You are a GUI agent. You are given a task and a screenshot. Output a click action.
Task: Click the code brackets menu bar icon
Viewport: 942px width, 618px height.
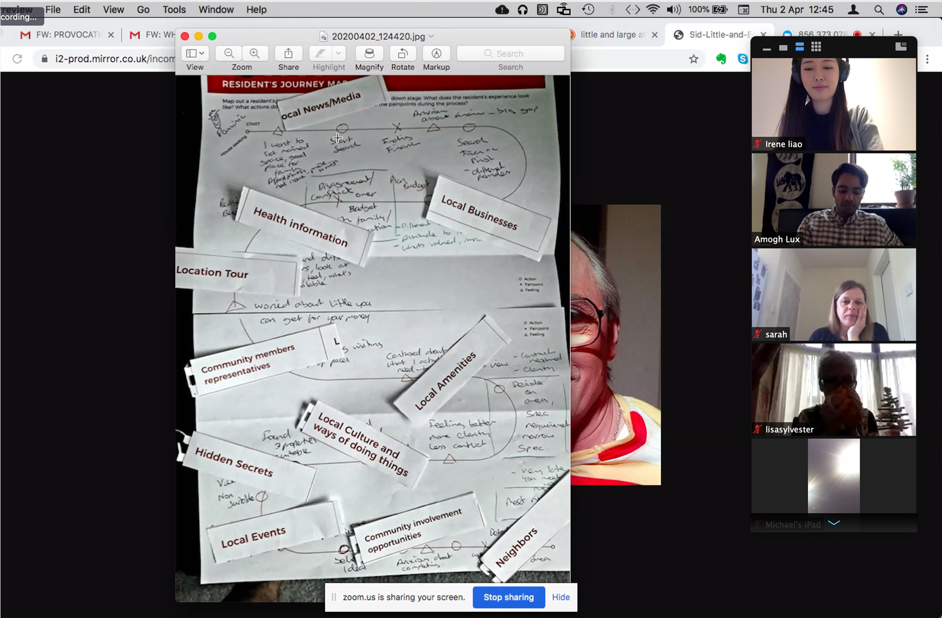pos(632,9)
